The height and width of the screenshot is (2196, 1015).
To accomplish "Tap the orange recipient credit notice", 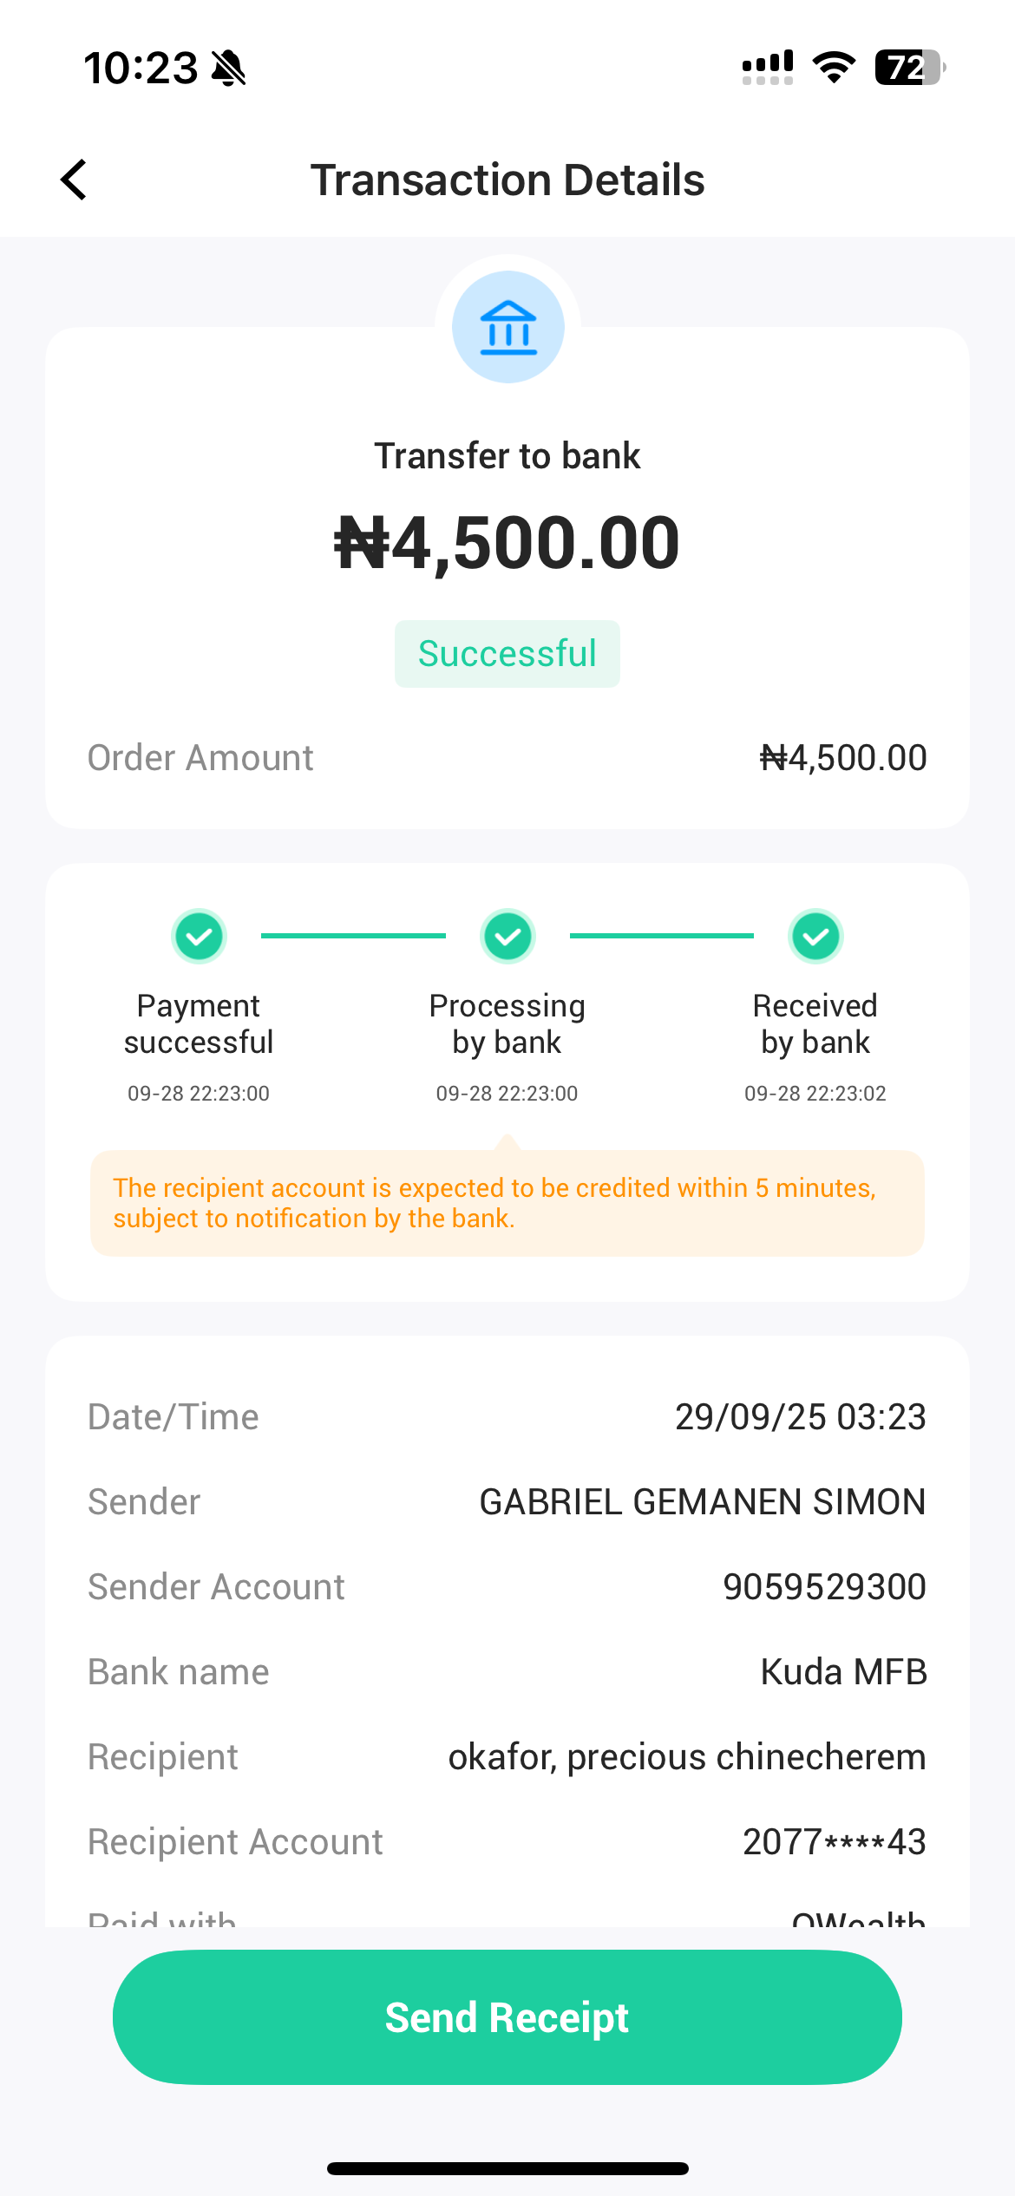I will tap(507, 1203).
